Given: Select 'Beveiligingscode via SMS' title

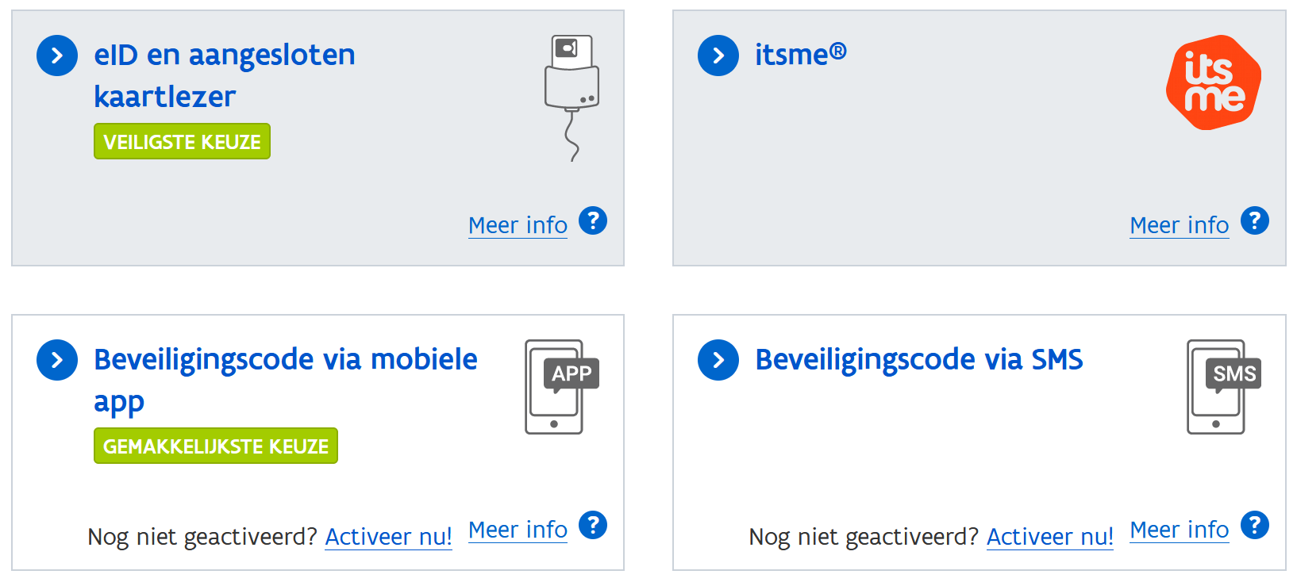Looking at the screenshot, I should point(918,359).
